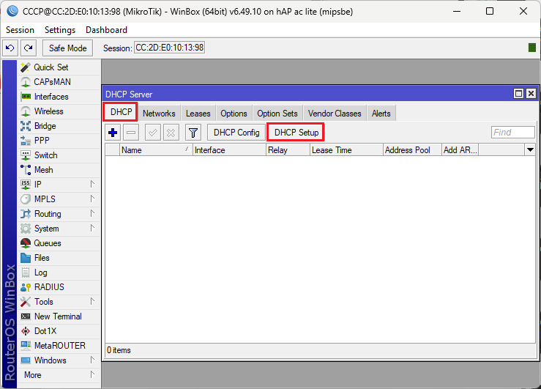Open Bridge in the sidebar
Screen dimensions: 541x389
(59, 126)
